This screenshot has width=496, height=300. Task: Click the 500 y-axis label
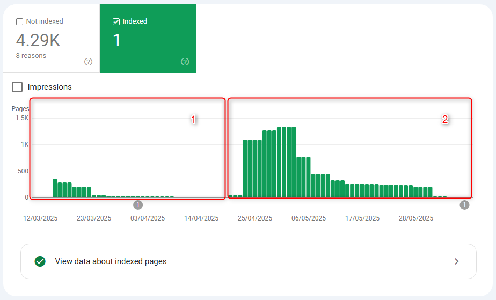click(23, 171)
